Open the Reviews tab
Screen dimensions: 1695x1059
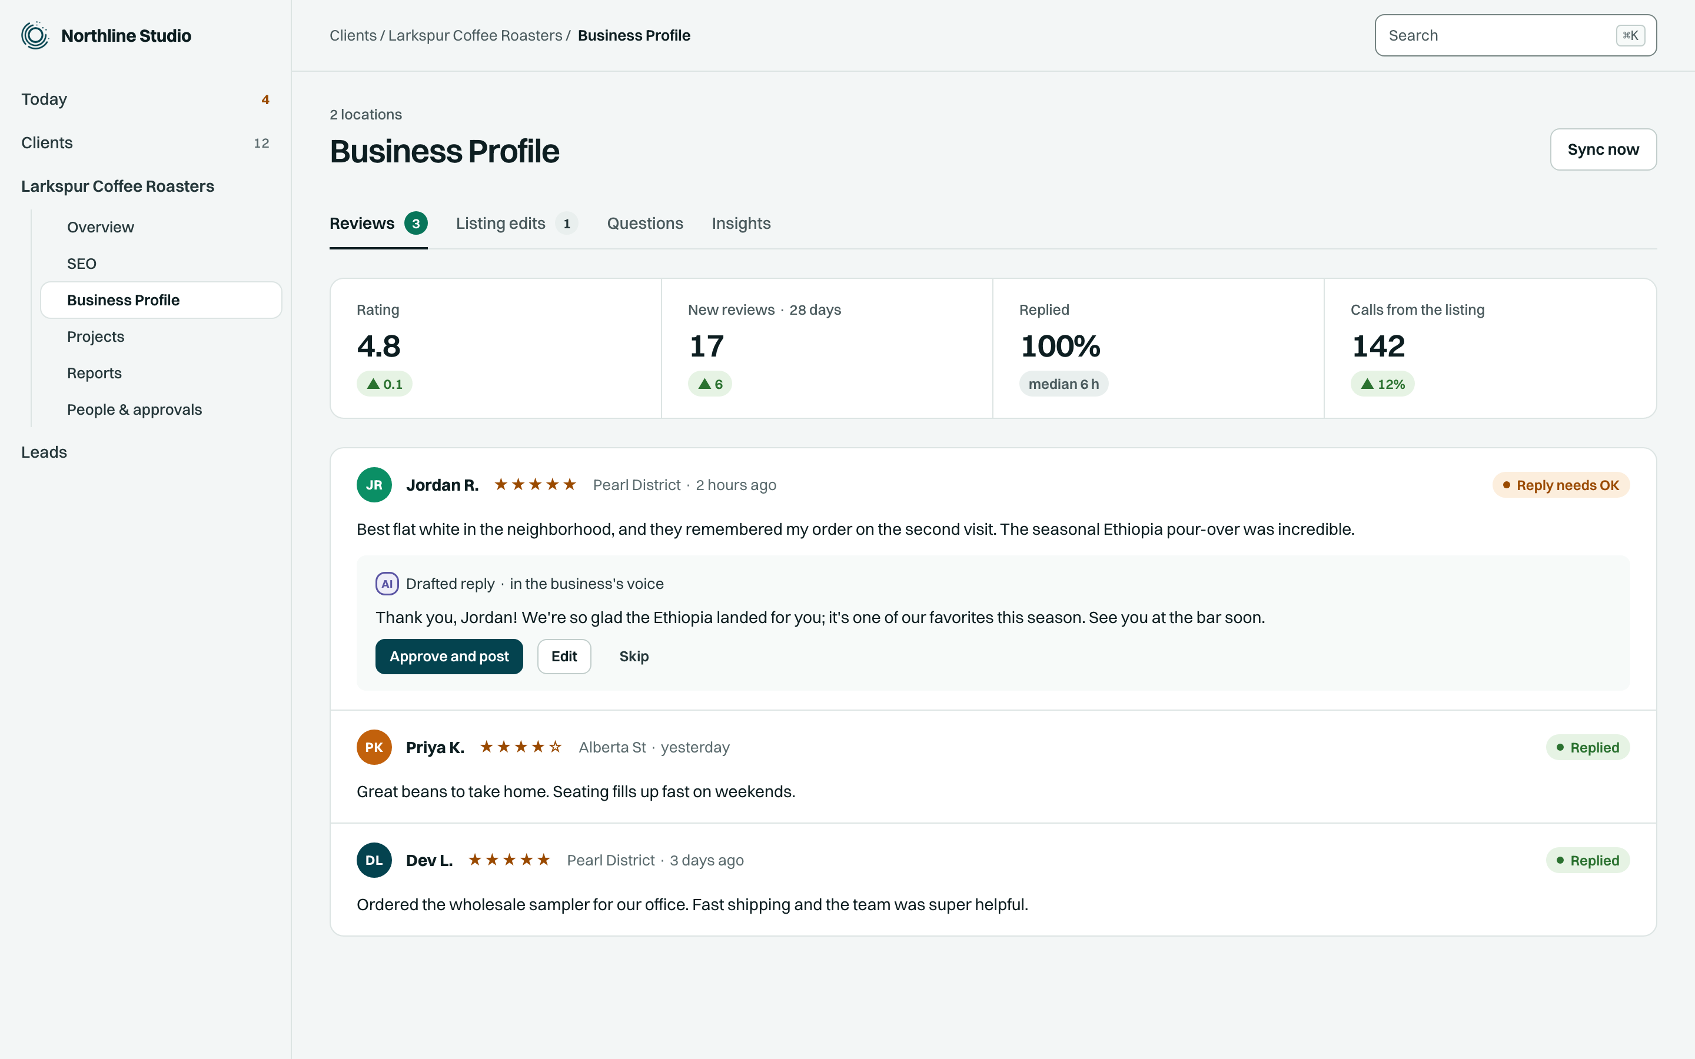tap(378, 224)
